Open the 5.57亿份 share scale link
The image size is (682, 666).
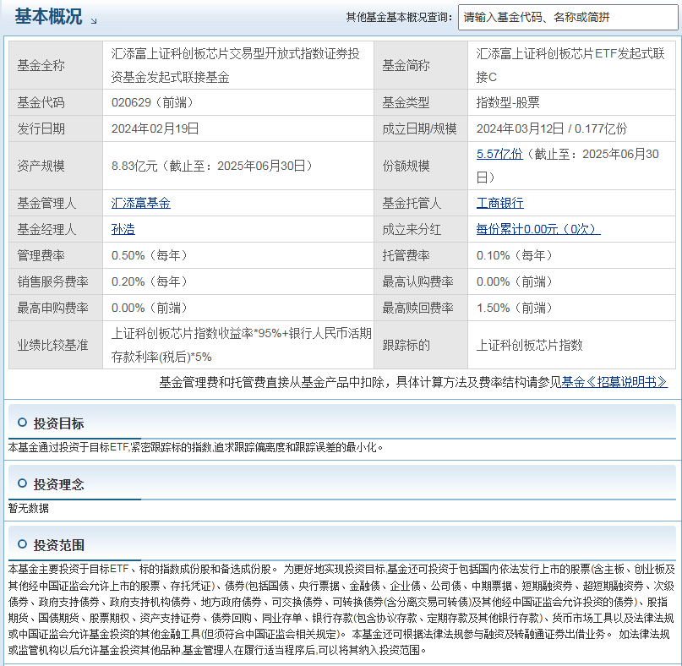499,154
